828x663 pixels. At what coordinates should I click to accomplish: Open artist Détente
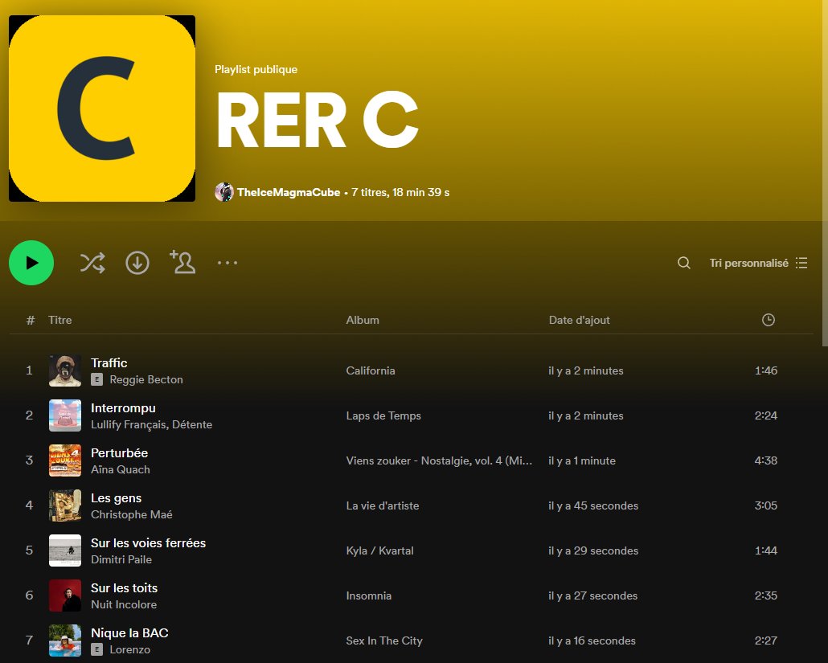[x=192, y=424]
